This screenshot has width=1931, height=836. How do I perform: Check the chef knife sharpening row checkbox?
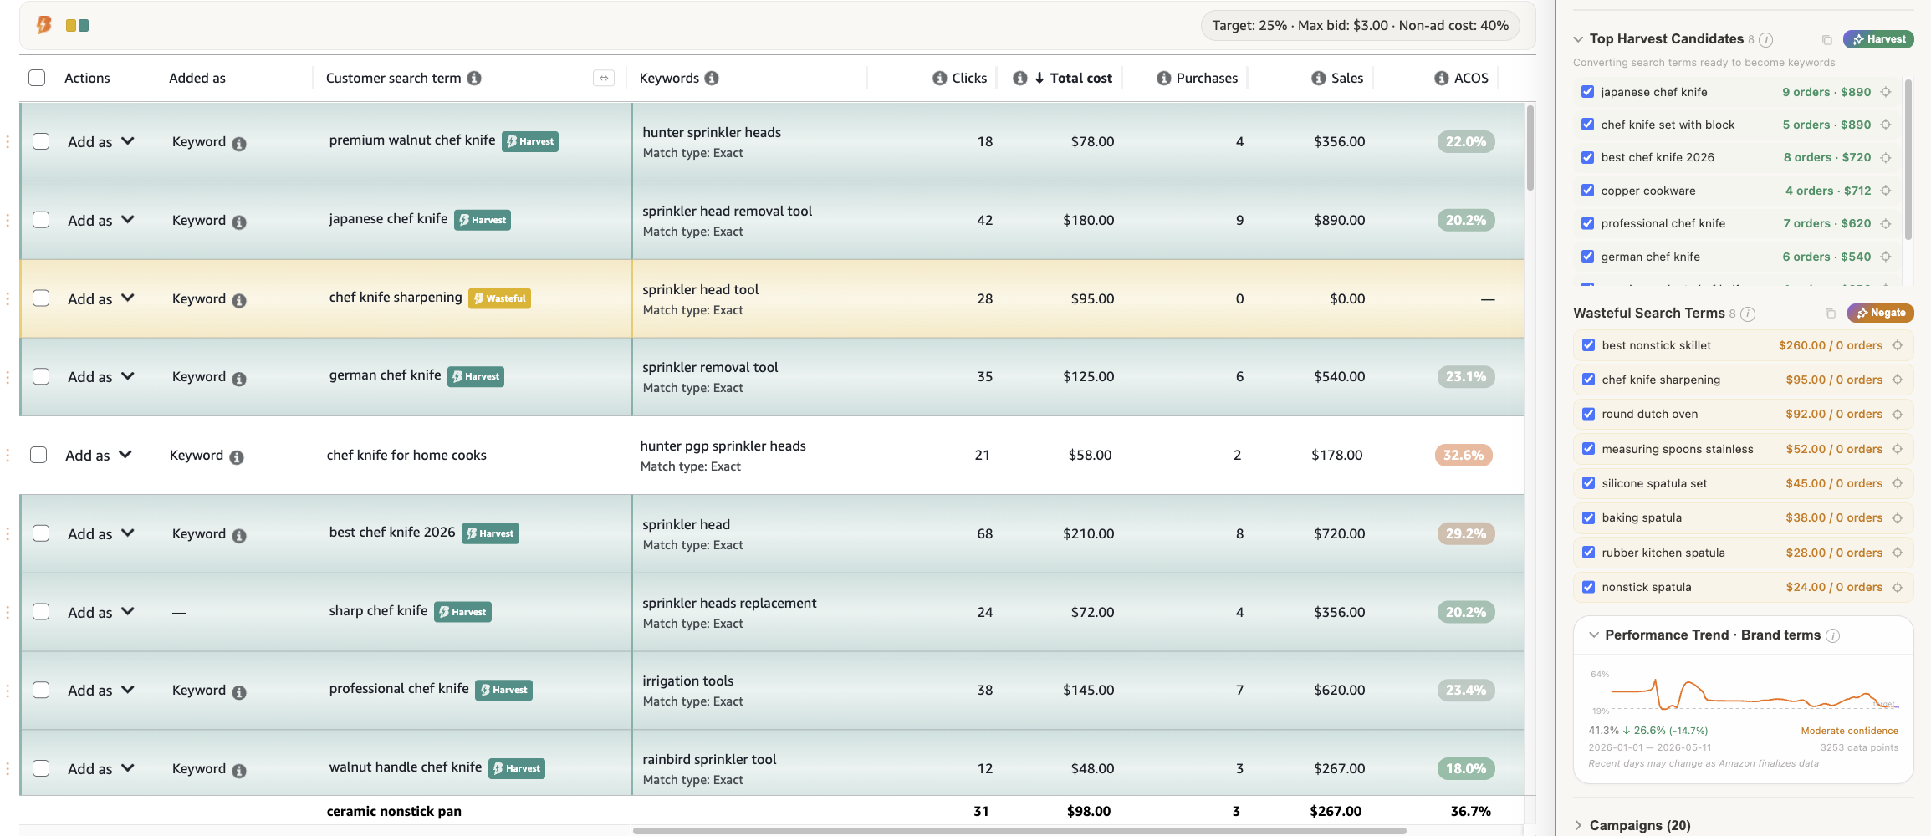41,298
